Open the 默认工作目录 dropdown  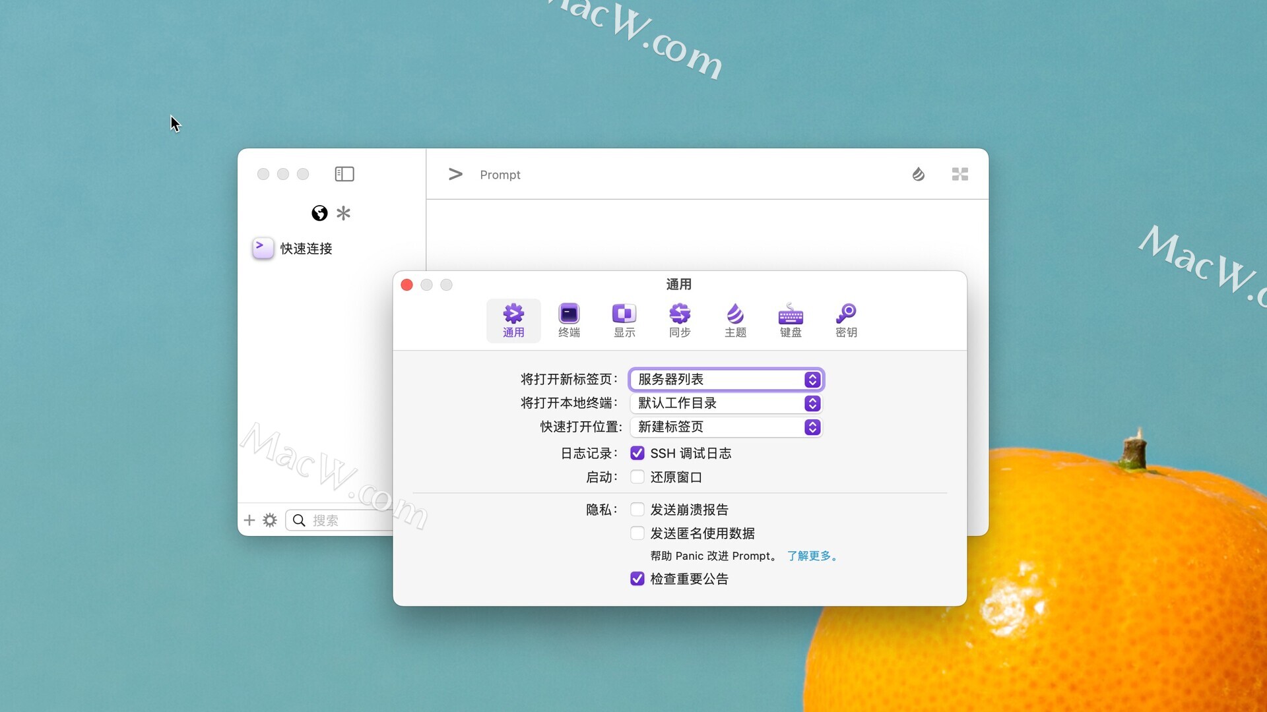click(726, 403)
